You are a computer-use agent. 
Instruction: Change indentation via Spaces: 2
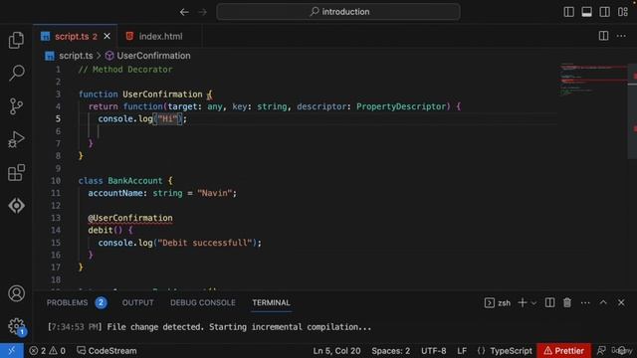[390, 351]
